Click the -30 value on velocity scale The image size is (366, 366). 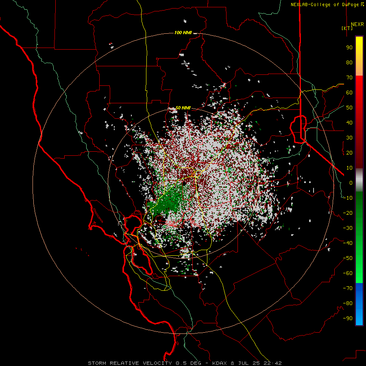(x=348, y=228)
